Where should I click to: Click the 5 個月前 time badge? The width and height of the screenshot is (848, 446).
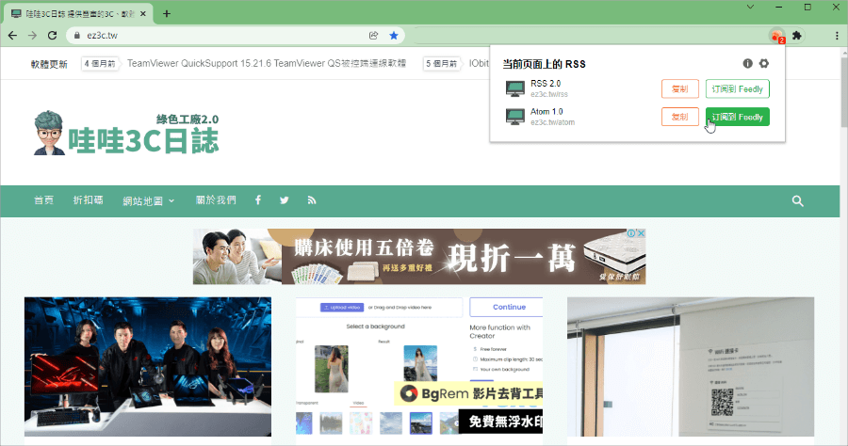pyautogui.click(x=441, y=63)
